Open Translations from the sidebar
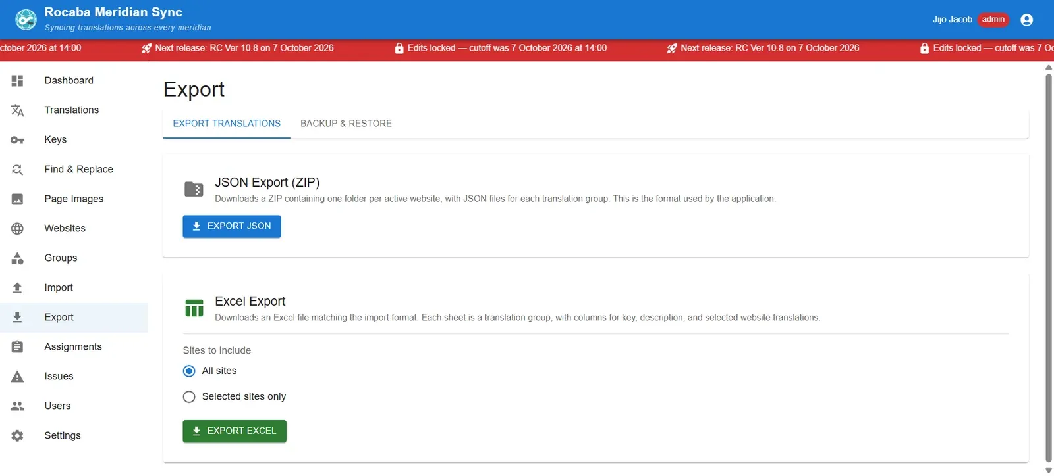The image size is (1054, 476). coord(74,110)
